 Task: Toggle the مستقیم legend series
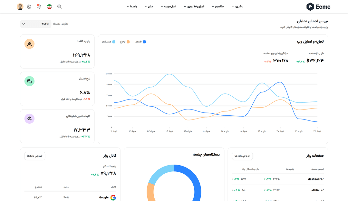109,42
